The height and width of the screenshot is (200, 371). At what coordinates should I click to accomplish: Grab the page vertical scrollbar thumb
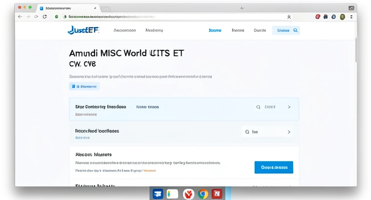coord(356,50)
